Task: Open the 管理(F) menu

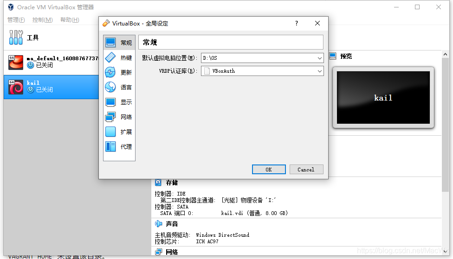Action: pos(16,19)
